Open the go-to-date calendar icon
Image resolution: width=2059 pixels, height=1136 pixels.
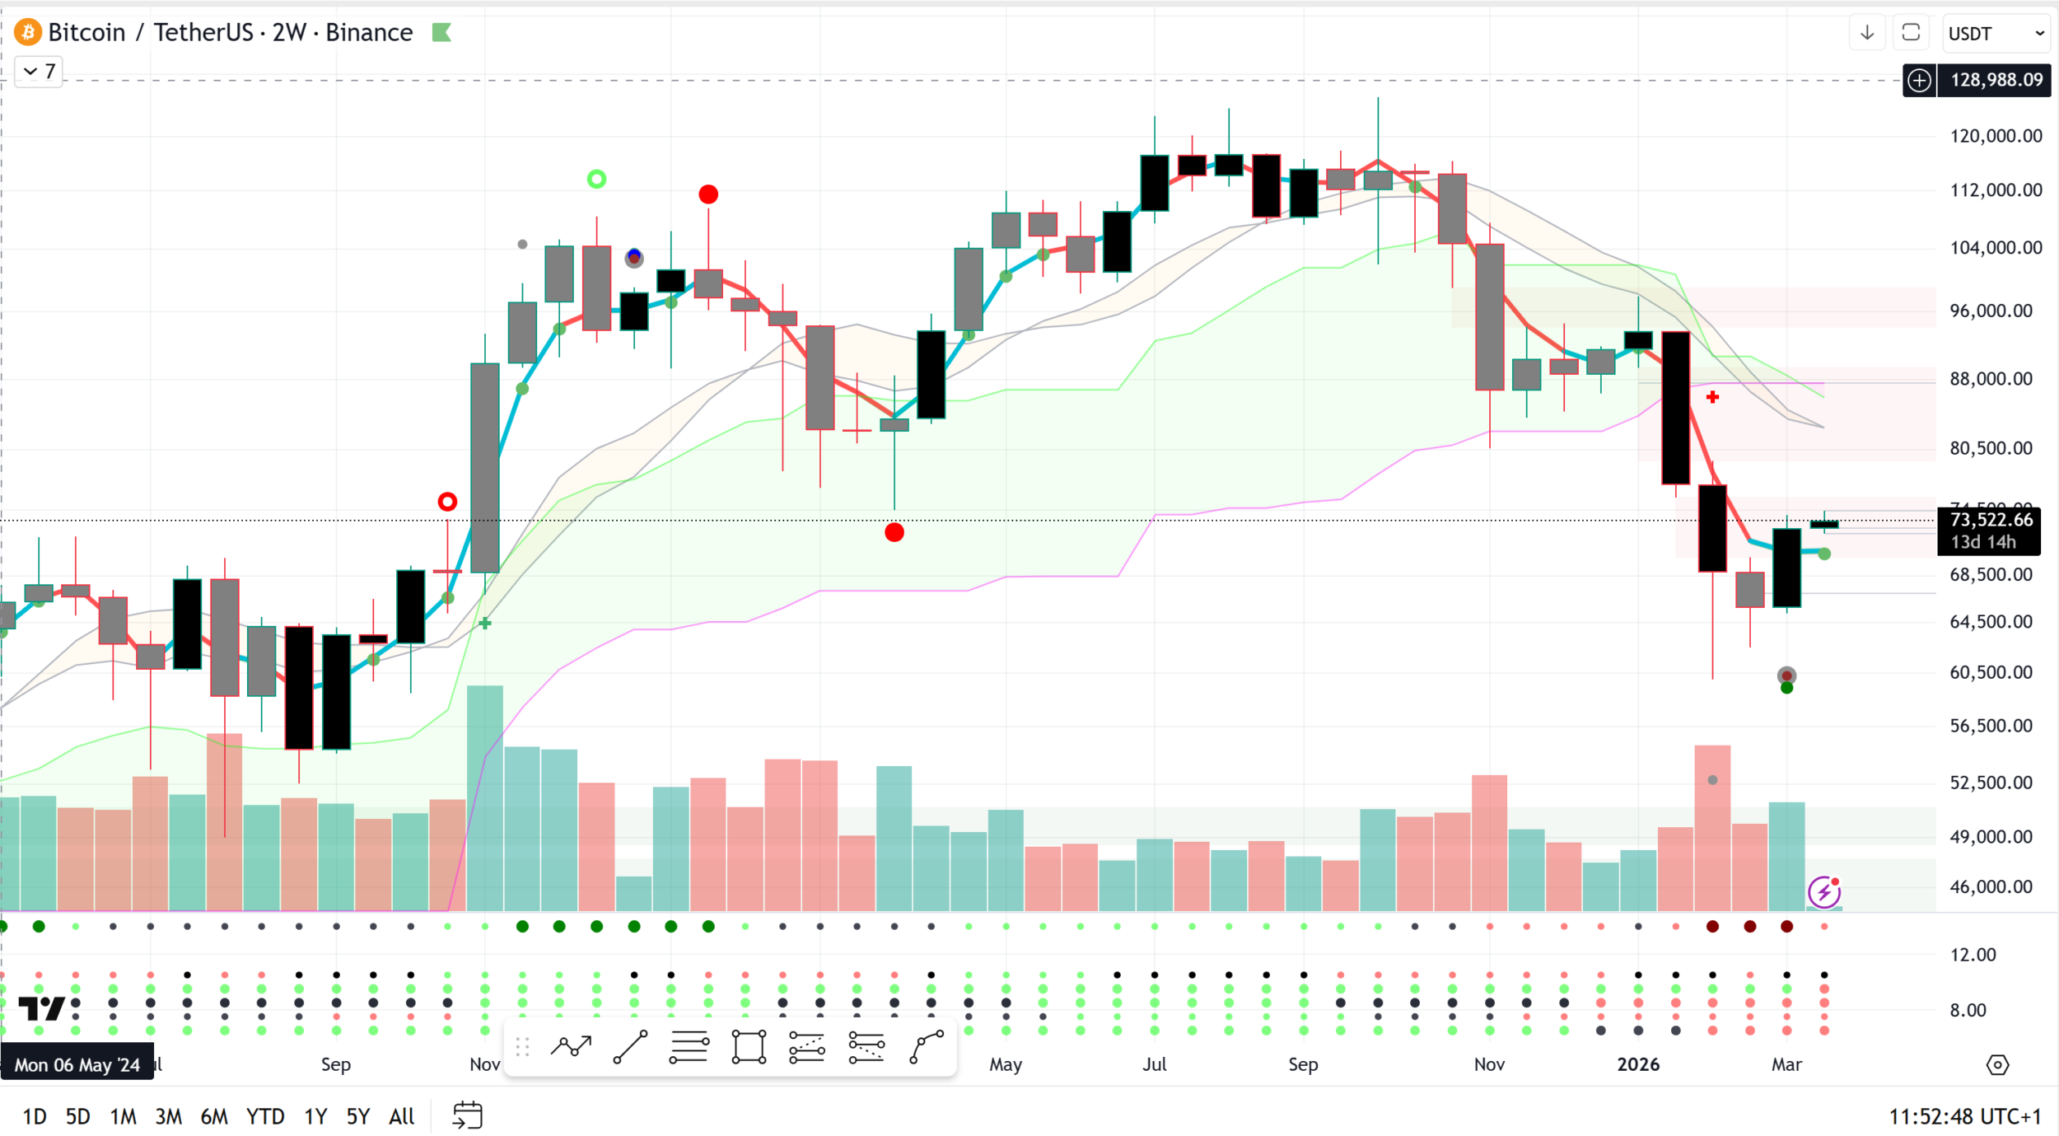[467, 1115]
